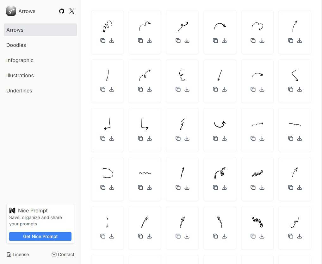This screenshot has width=322, height=264.
Task: Copy the straight left-pointing arrow in third row
Action: click(x=291, y=138)
